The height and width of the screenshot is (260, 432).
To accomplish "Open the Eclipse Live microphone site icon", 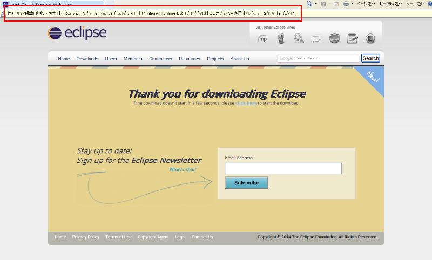I will (281, 38).
